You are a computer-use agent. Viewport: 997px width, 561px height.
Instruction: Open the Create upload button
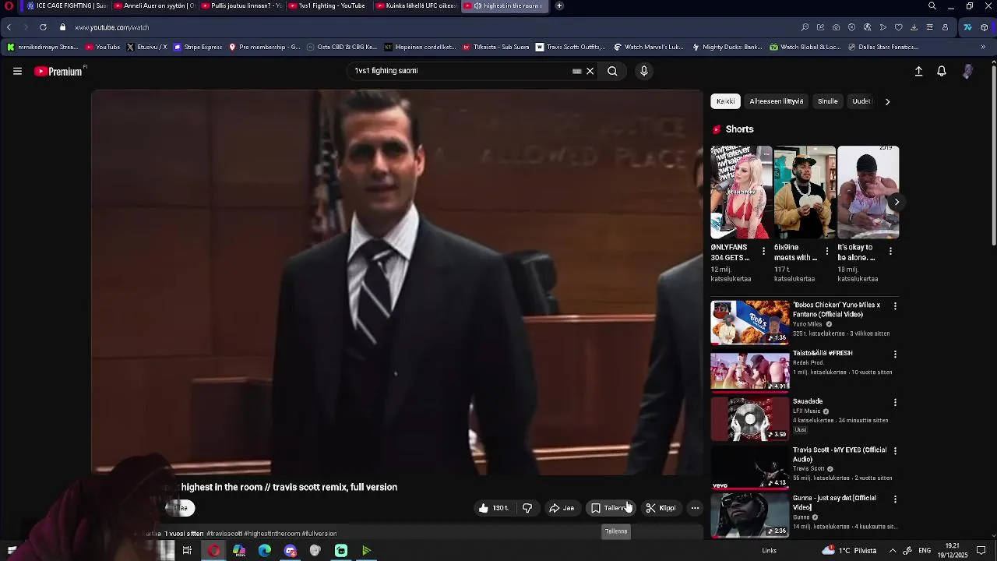918,71
